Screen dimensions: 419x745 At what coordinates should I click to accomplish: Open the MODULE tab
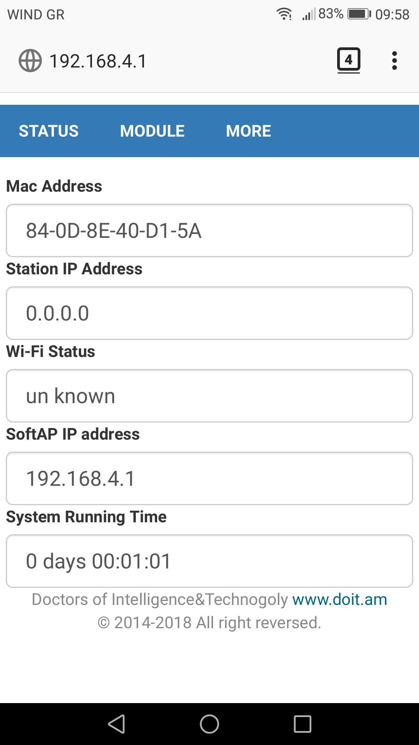pyautogui.click(x=152, y=131)
